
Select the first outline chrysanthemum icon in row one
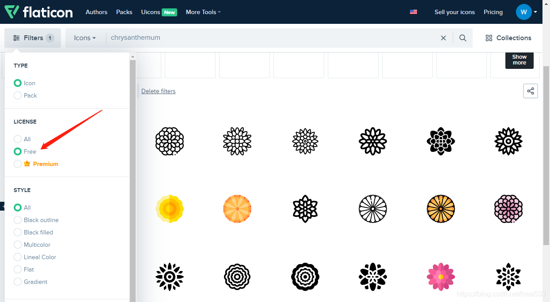[x=170, y=141]
